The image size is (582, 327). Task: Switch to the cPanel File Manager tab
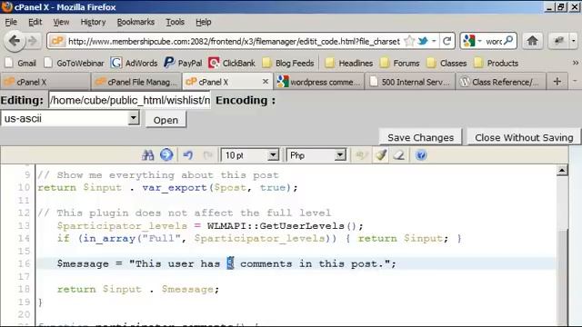(136, 82)
